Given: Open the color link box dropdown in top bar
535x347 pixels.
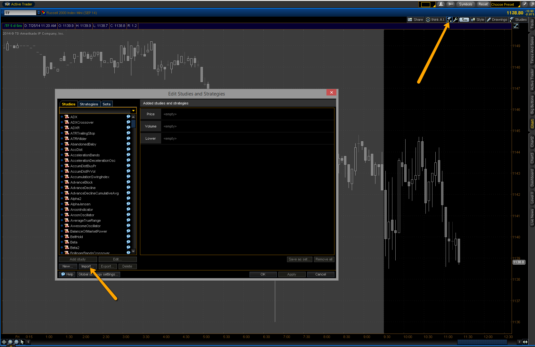Looking at the screenshot, I should [x=427, y=4].
